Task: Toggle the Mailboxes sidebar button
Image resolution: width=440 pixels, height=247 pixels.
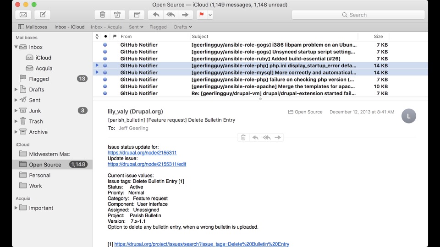Action: point(33,27)
